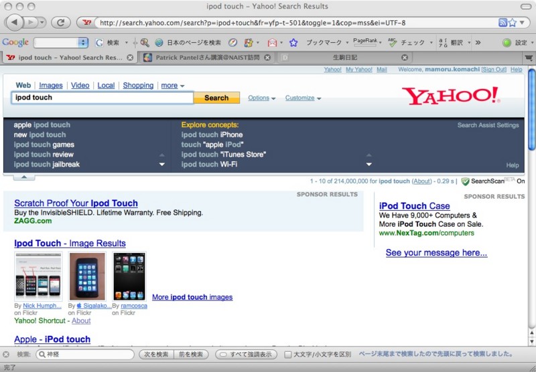536x372 pixels.
Task: Click the SearchScan green shield icon
Action: click(x=465, y=181)
